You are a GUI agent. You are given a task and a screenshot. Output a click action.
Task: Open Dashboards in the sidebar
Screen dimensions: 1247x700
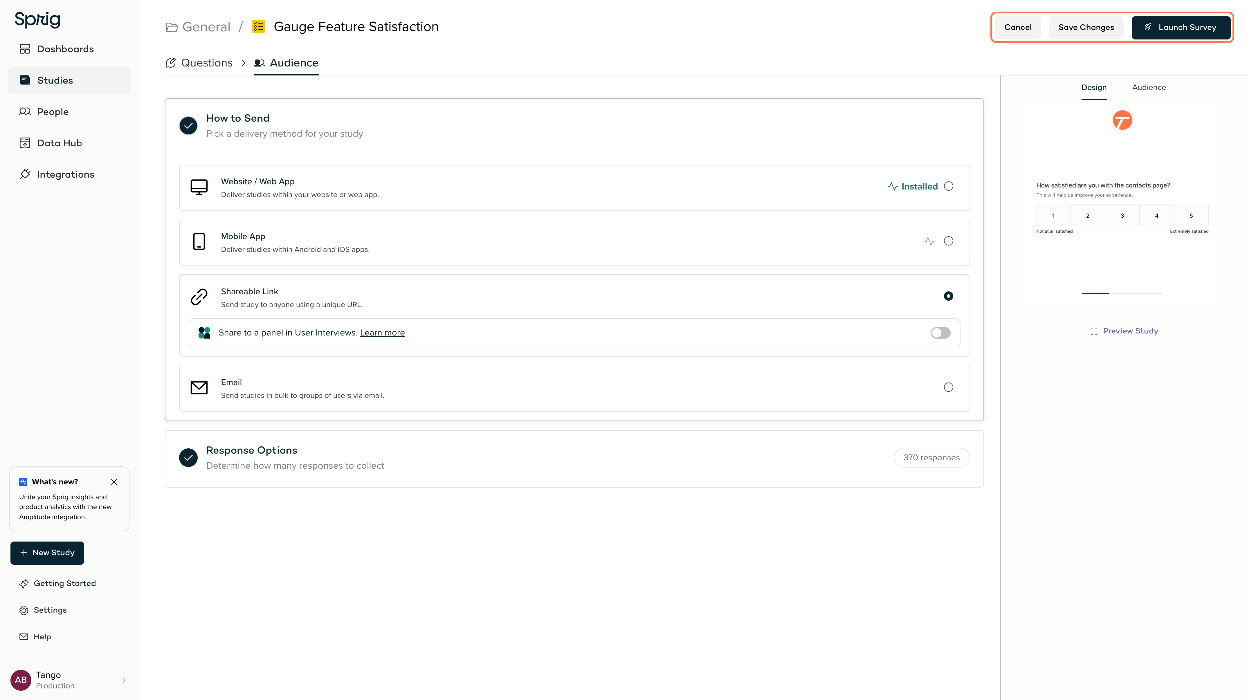(69, 49)
